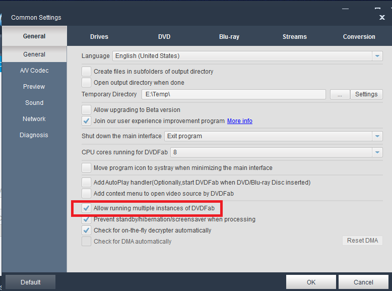Browse for temporary directory with ... button
This screenshot has width=392, height=291.
(340, 94)
